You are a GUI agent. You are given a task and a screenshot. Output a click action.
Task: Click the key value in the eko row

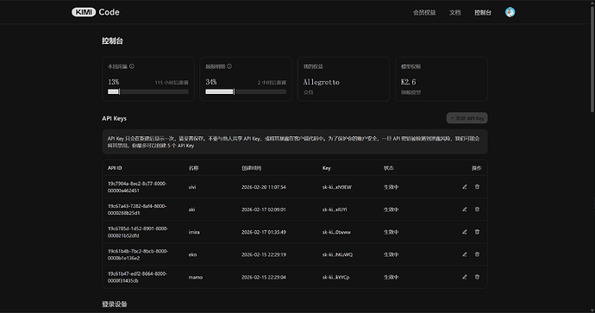point(337,254)
